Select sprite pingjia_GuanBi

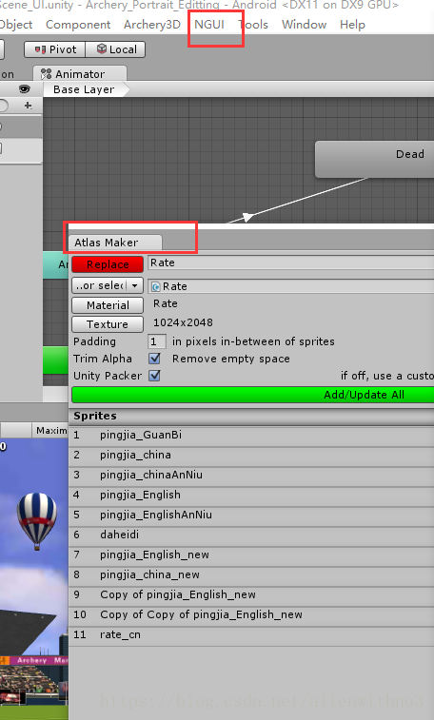point(251,435)
